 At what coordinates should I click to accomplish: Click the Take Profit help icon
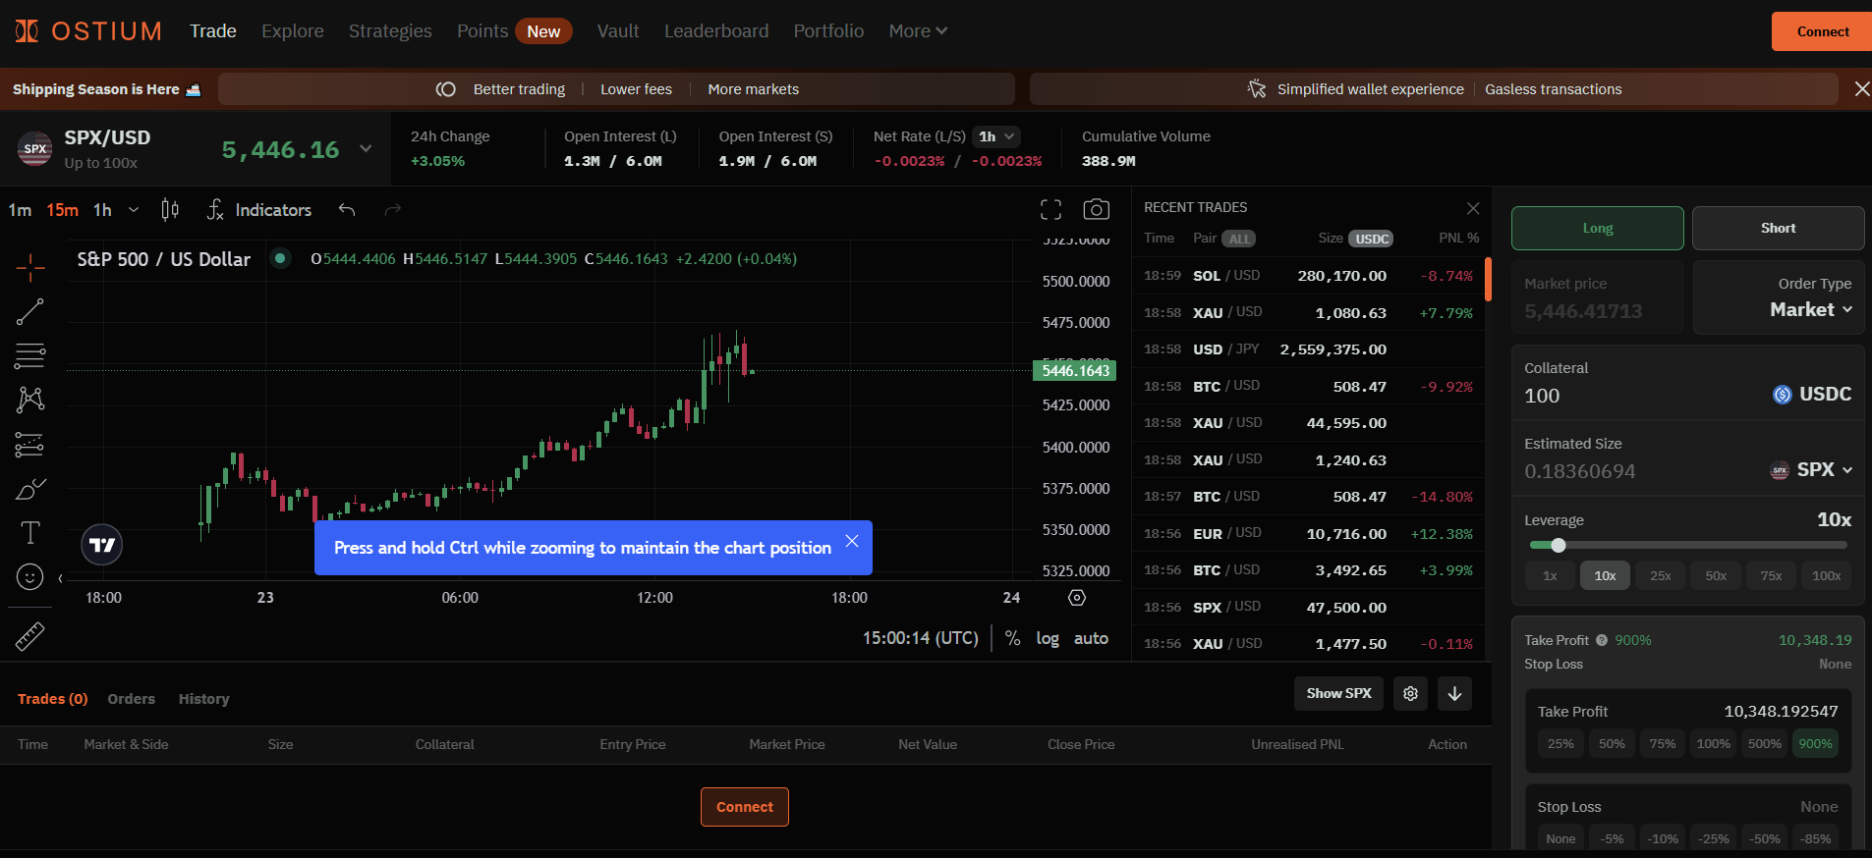[1602, 640]
